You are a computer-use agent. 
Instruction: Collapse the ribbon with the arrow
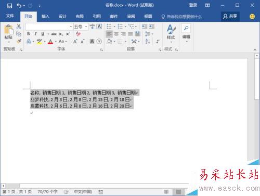click(x=255, y=50)
